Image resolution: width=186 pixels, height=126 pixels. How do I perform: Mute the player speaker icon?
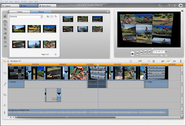pyautogui.click(x=161, y=55)
